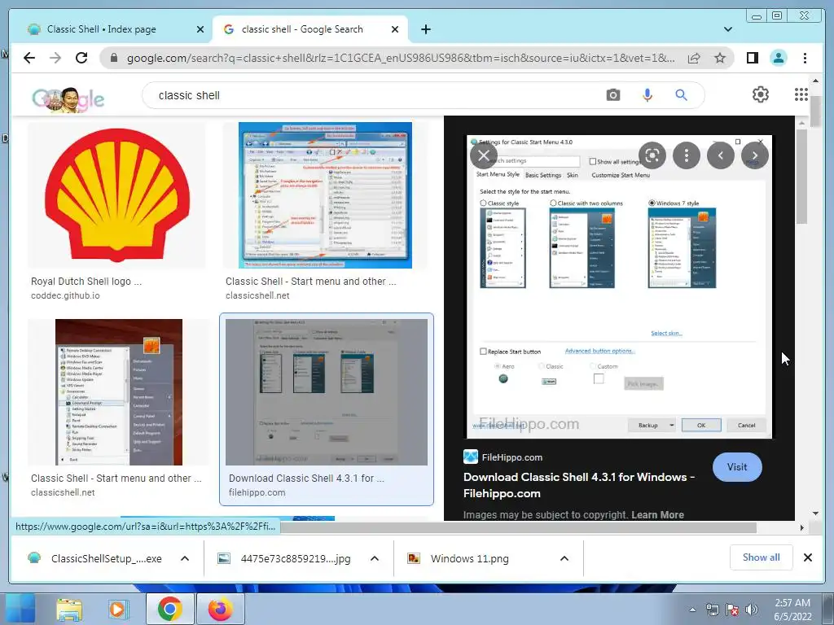Reload the page with refresh icon

coord(81,58)
